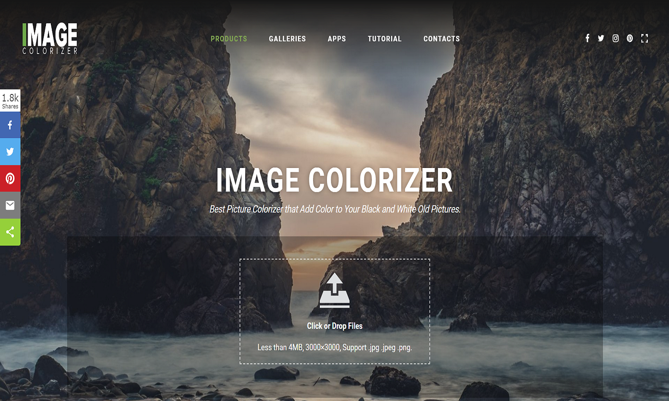This screenshot has width=669, height=401.
Task: Open the Products menu item
Action: 229,39
